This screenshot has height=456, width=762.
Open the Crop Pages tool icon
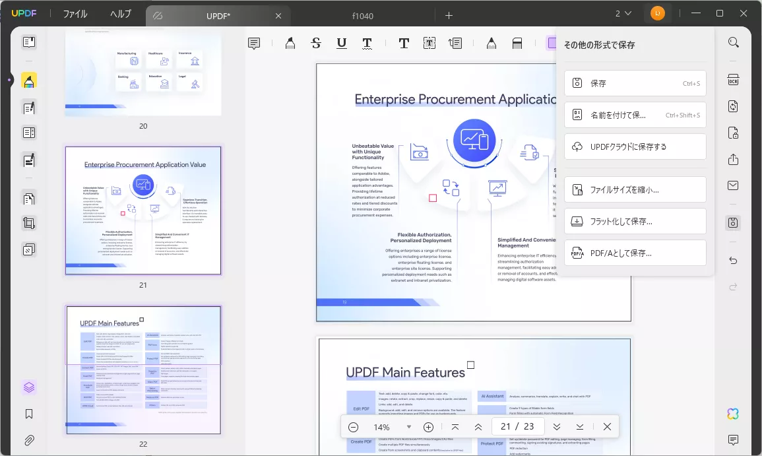29,223
